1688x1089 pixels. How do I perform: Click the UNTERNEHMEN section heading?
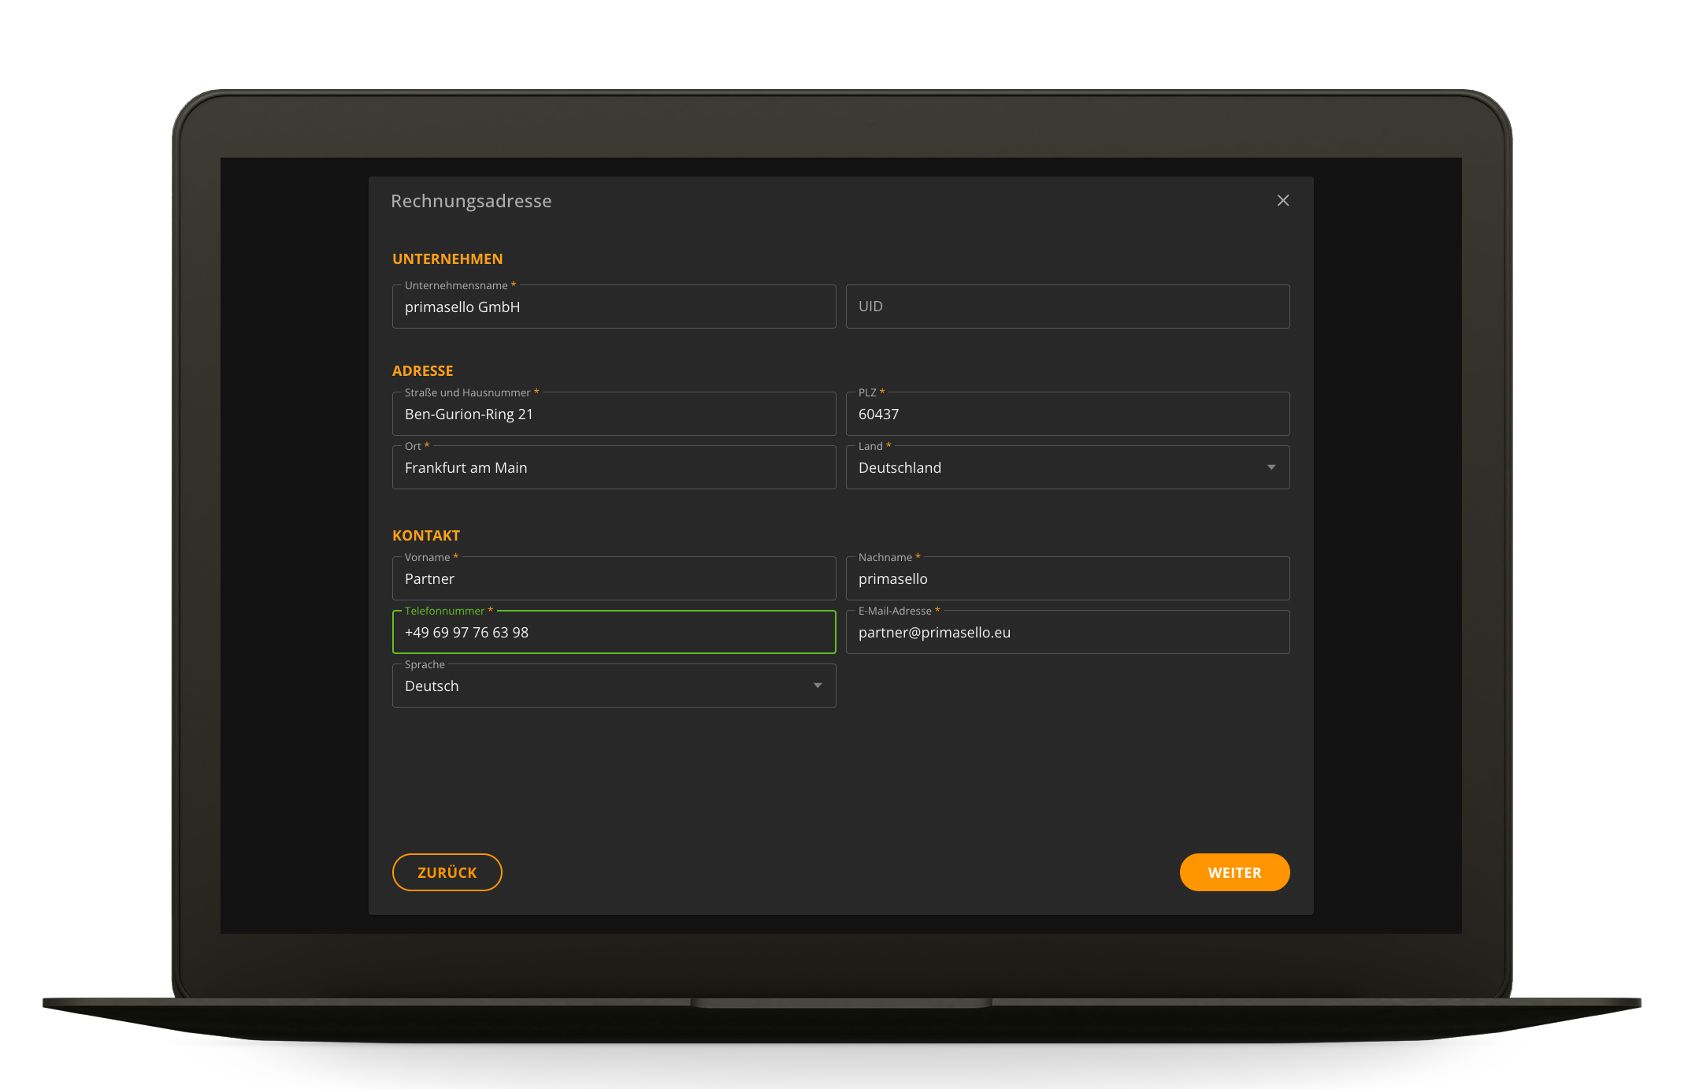(x=447, y=259)
